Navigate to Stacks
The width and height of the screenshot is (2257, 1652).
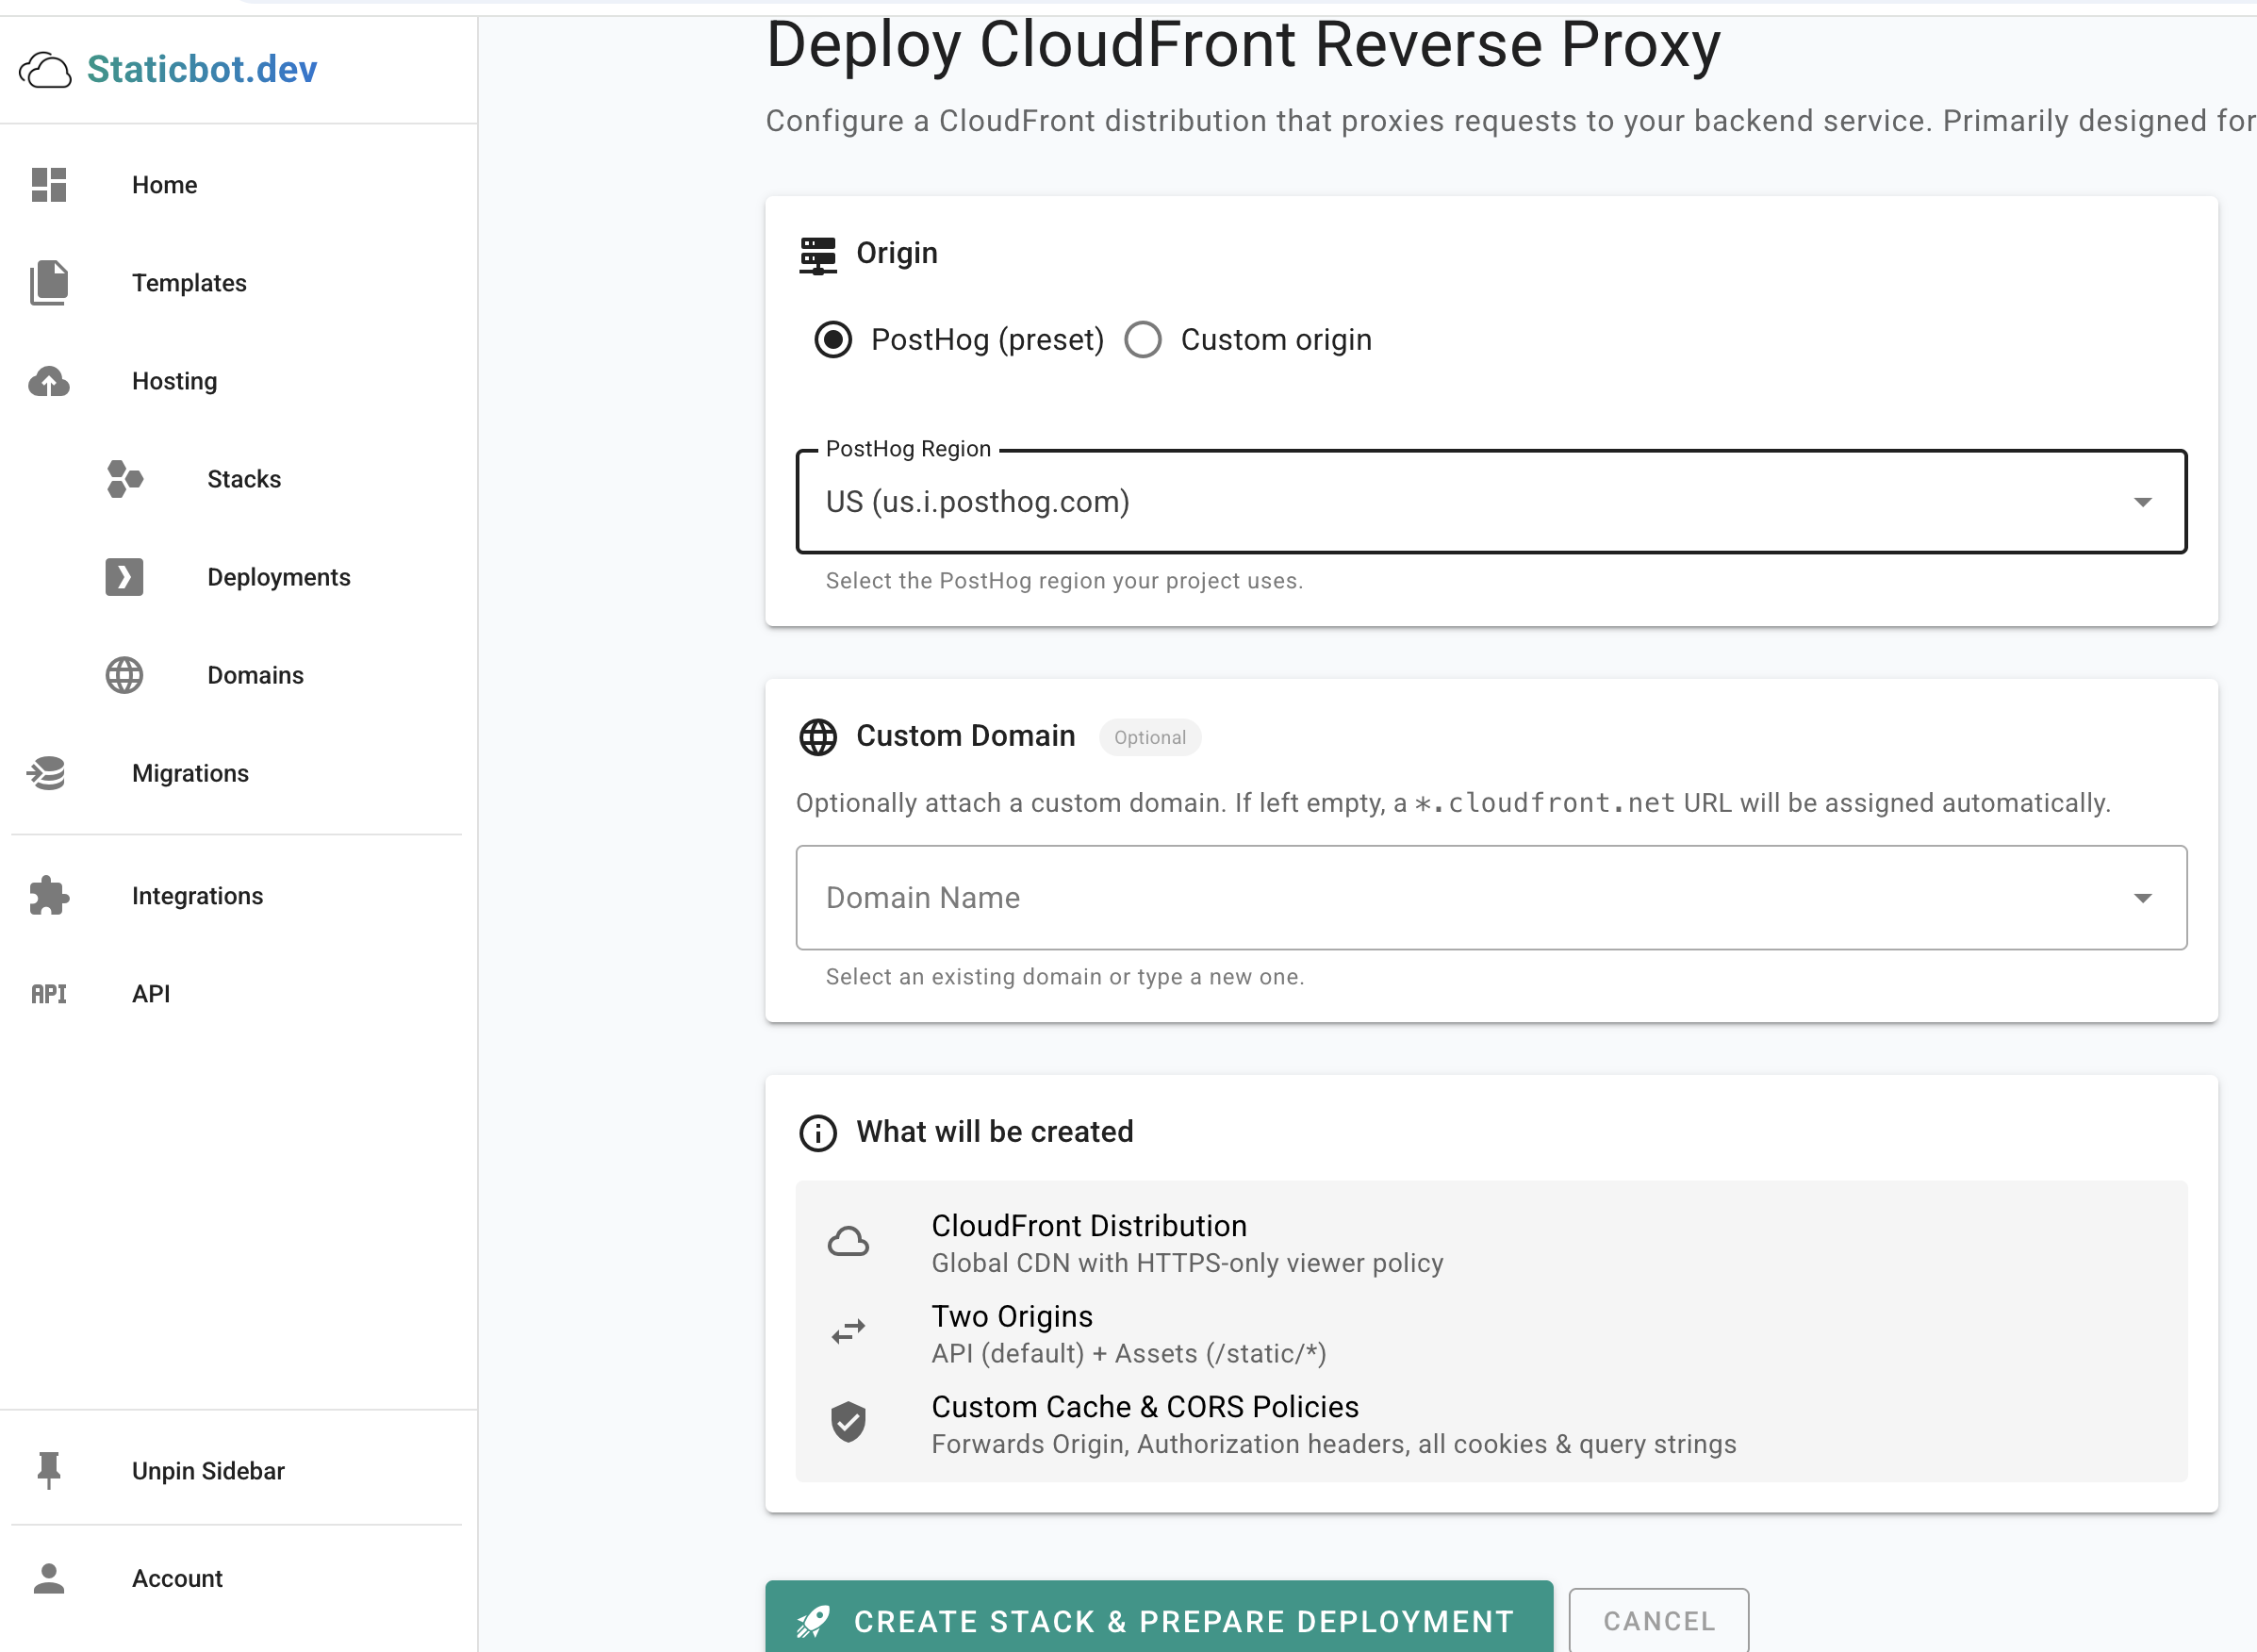(x=238, y=479)
